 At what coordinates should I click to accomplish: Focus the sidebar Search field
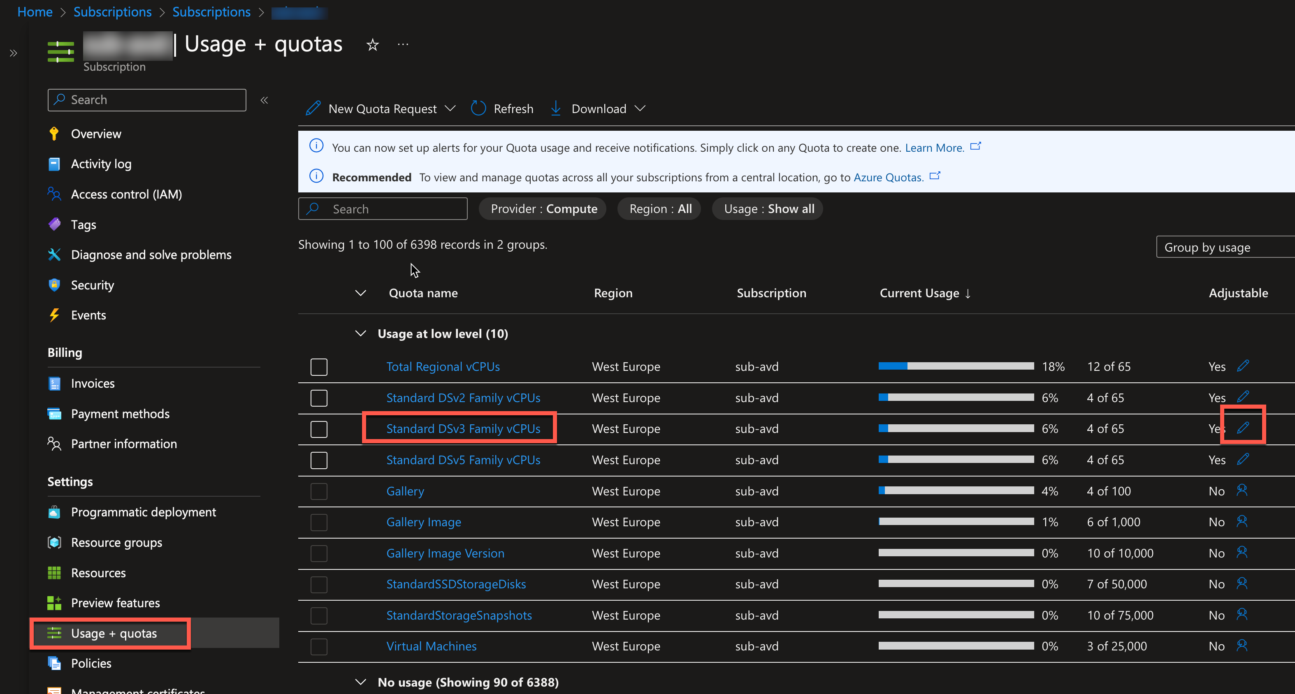[147, 100]
